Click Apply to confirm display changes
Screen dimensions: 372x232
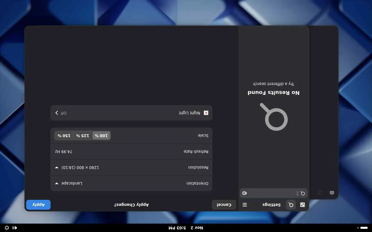point(38,205)
